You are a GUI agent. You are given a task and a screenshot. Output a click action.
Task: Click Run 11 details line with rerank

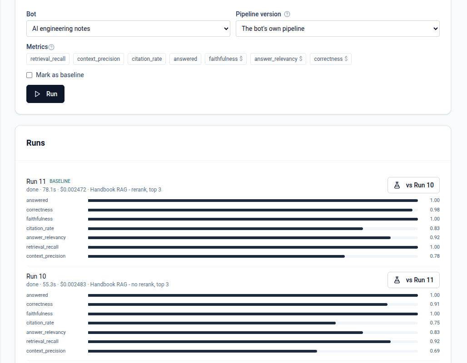[94, 190]
